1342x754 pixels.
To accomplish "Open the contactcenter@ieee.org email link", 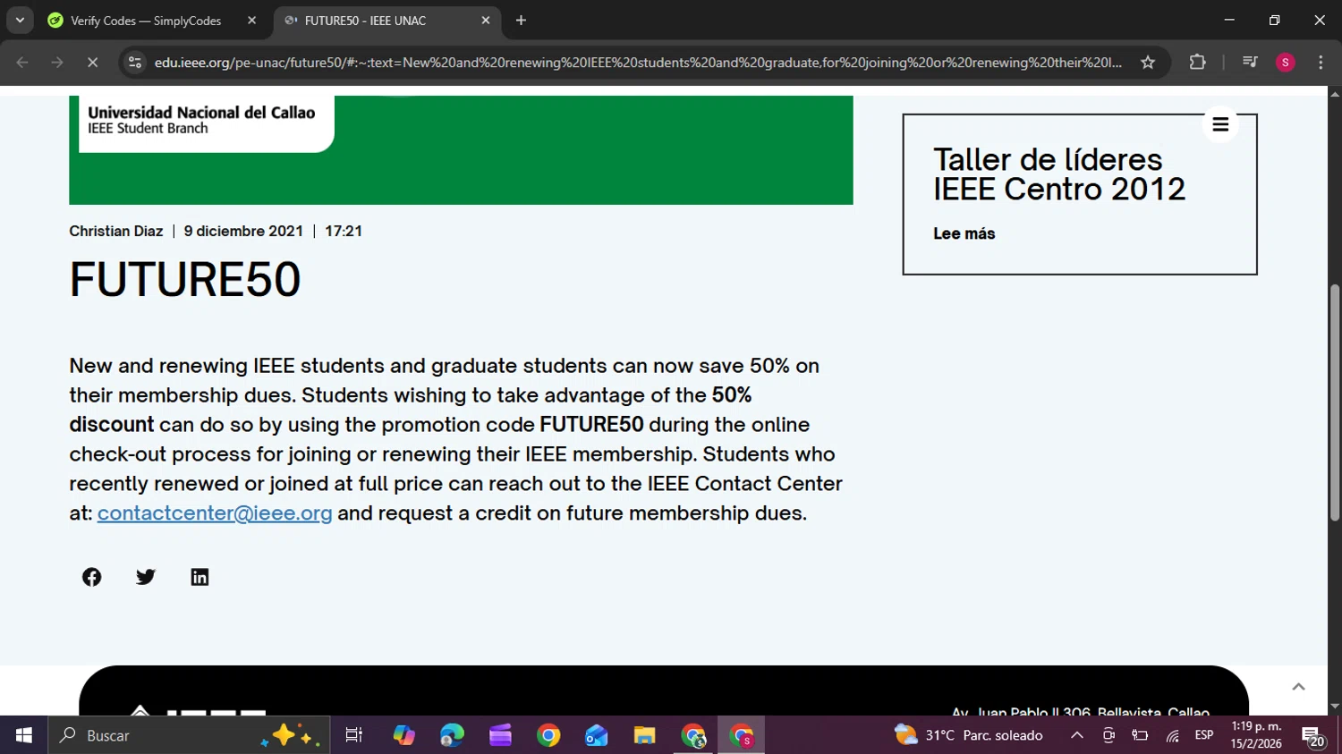I will tap(215, 513).
